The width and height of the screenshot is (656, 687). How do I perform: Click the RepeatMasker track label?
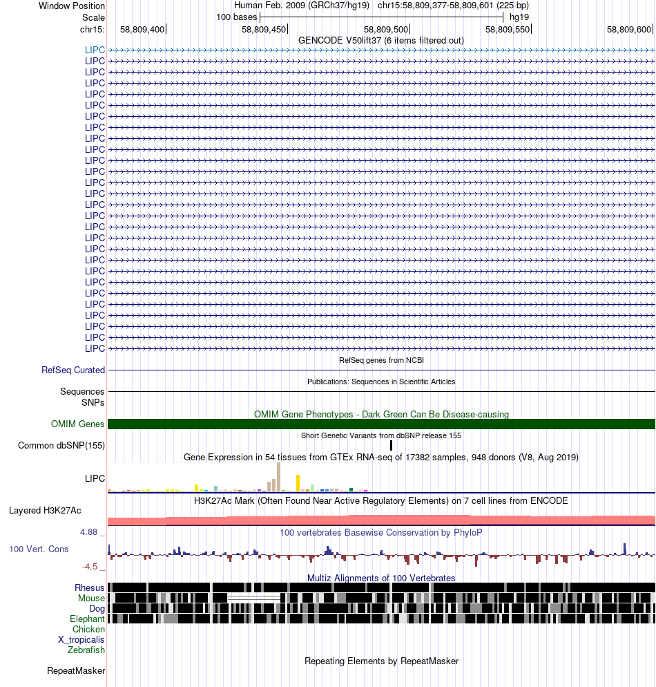point(76,671)
